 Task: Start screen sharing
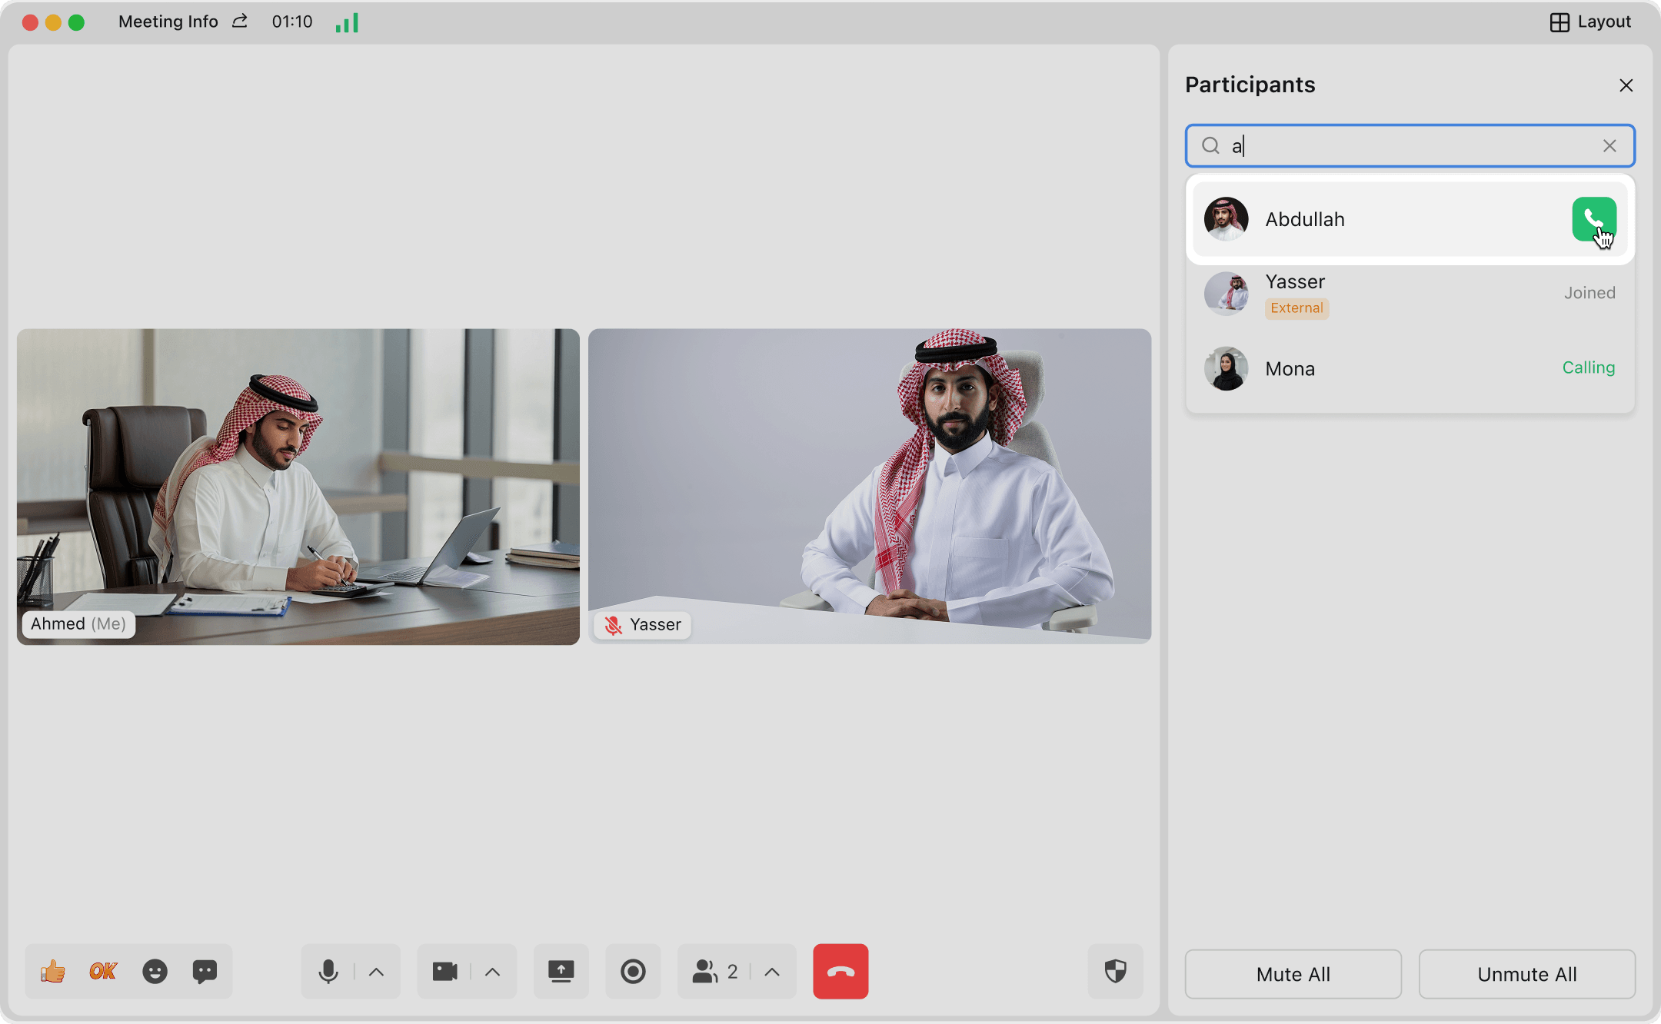point(561,972)
